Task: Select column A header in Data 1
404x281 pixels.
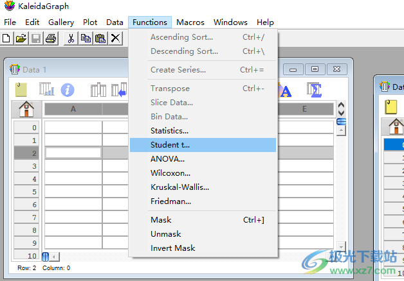Action: pos(73,109)
